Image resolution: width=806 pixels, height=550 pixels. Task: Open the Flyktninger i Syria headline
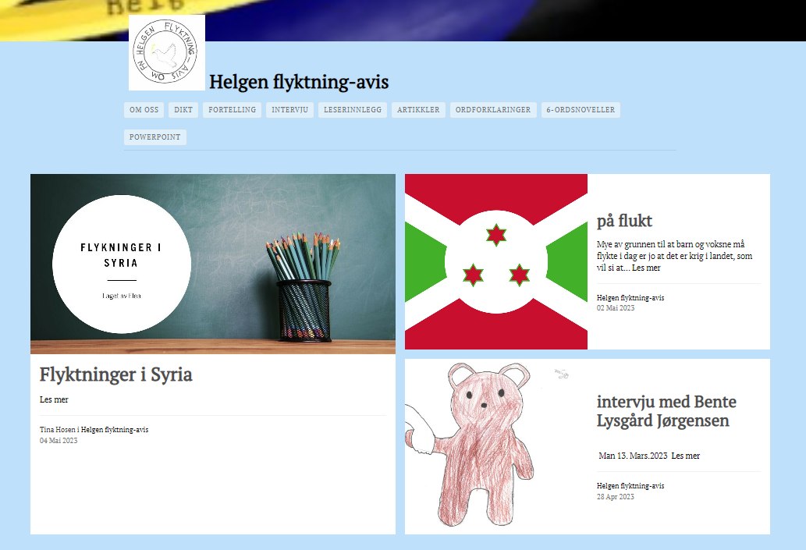(115, 374)
